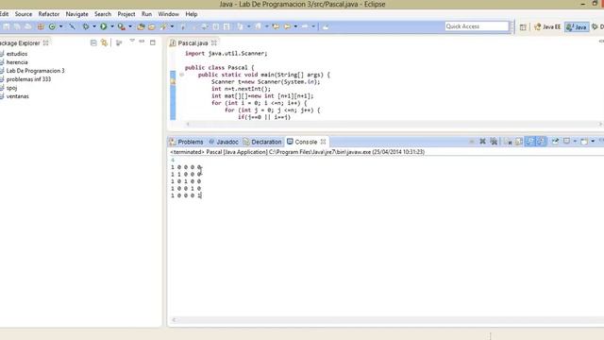Image resolution: width=604 pixels, height=340 pixels.
Task: Click the External Tools run icon
Action: (122, 26)
